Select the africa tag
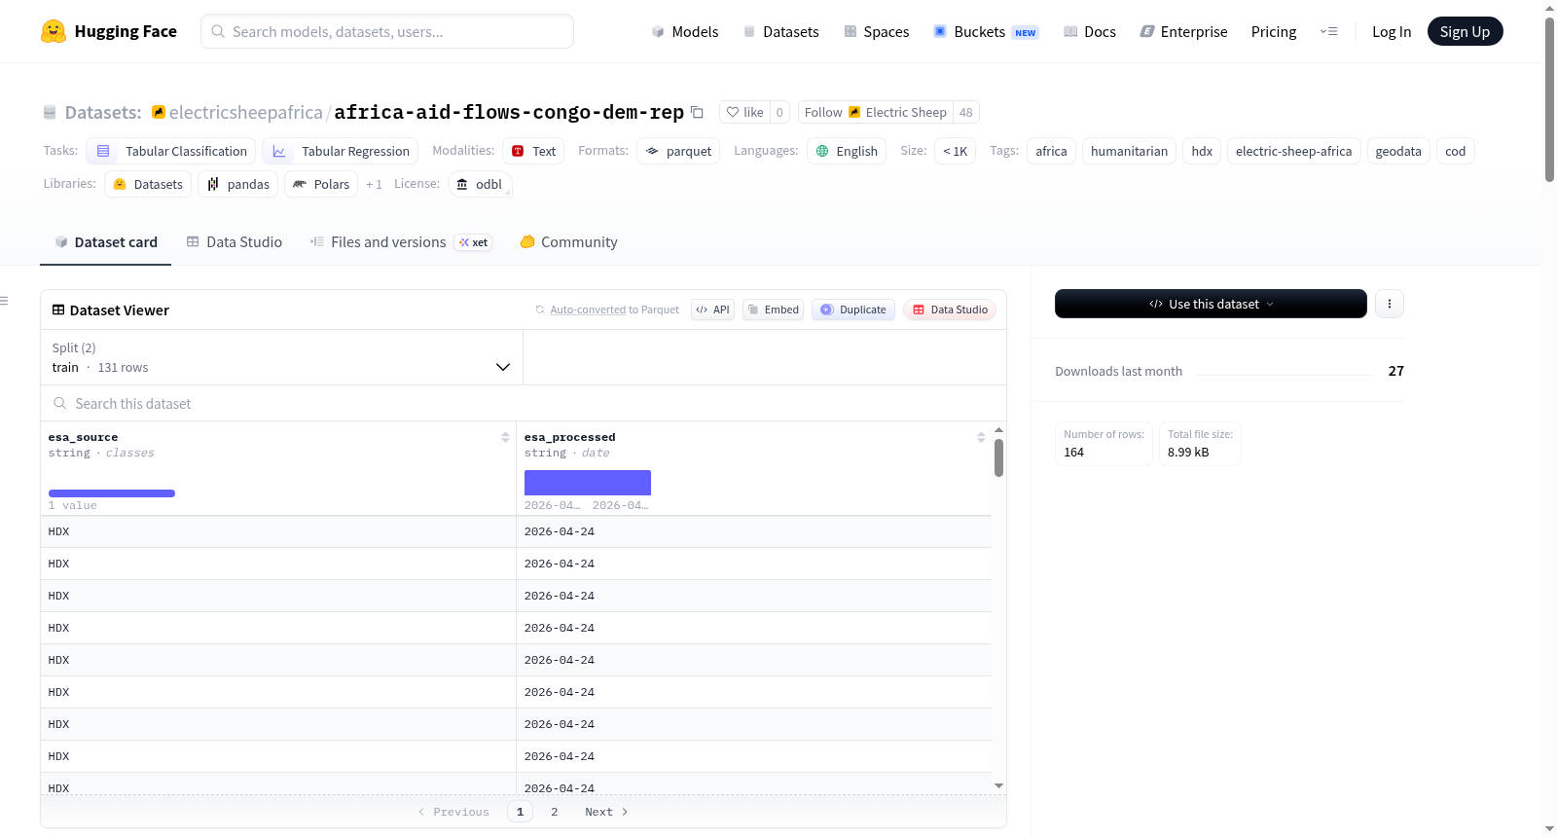1557x838 pixels. click(1051, 151)
